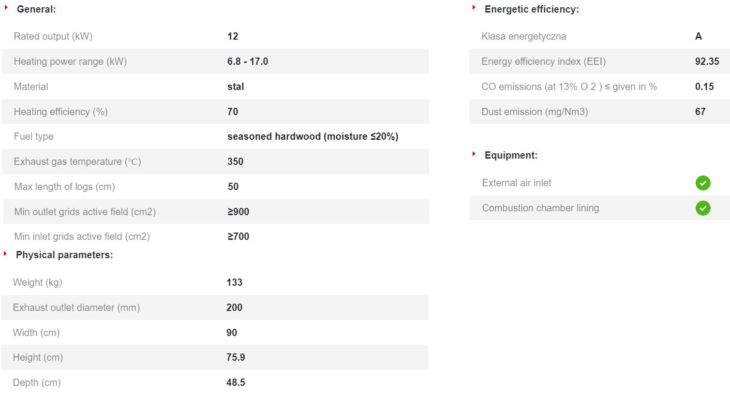Click the green checkmark for External air inlet
The height and width of the screenshot is (396, 730).
703,183
